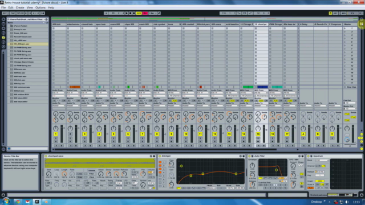365x205 pixels.
Task: Open the browser folder path dropdown
Action: (x=26, y=19)
